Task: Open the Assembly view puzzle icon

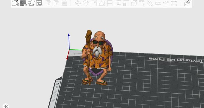Action: [x=187, y=3]
